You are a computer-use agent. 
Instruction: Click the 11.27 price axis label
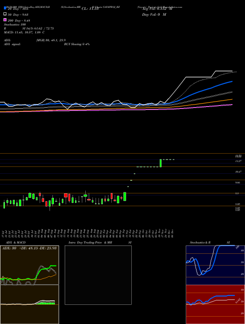(239, 161)
